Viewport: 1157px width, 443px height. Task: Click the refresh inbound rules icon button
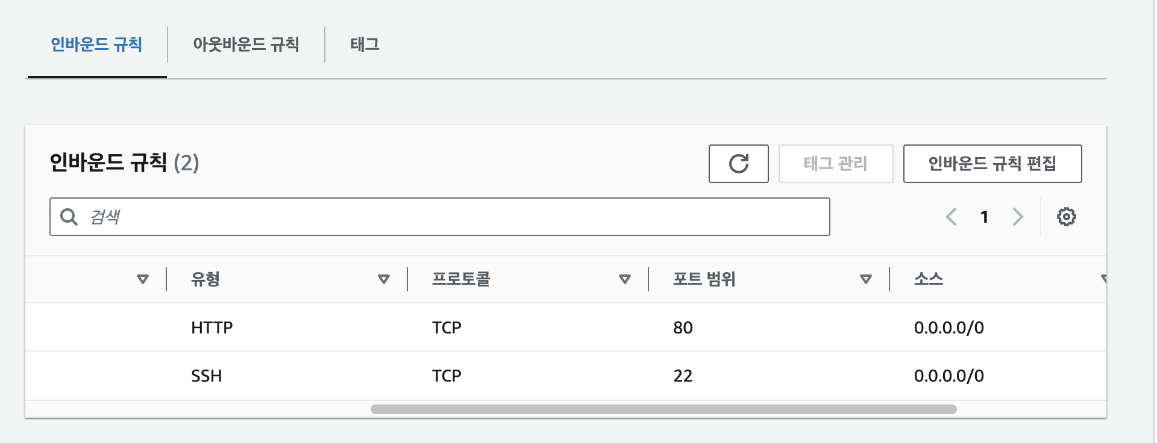point(738,164)
